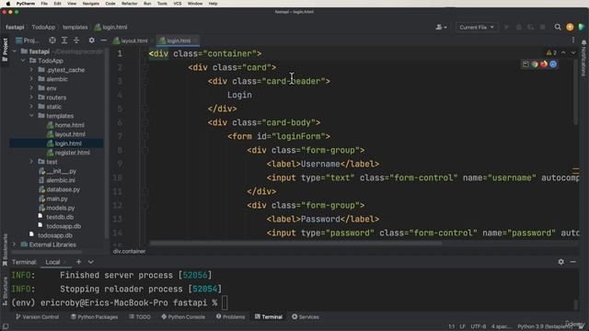The height and width of the screenshot is (331, 589).
Task: Open the terminal sessions dropdown arrow
Action: 91,261
